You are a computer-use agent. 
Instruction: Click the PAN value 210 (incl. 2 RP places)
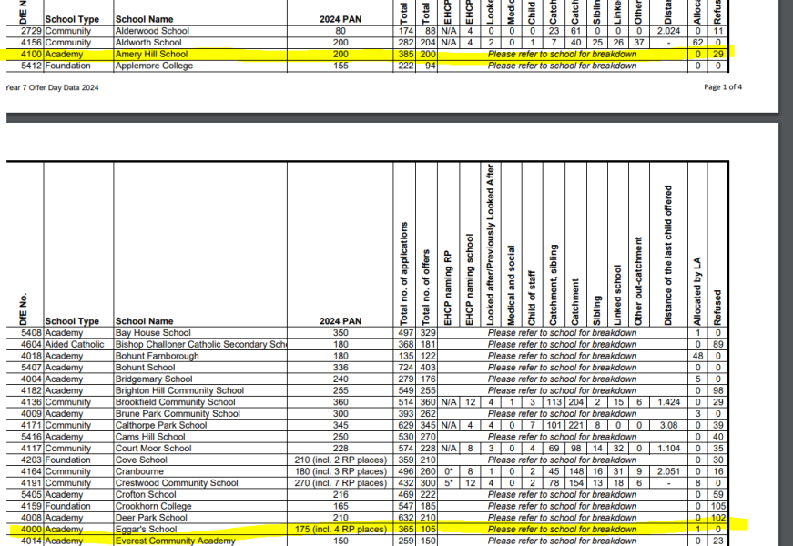click(341, 460)
